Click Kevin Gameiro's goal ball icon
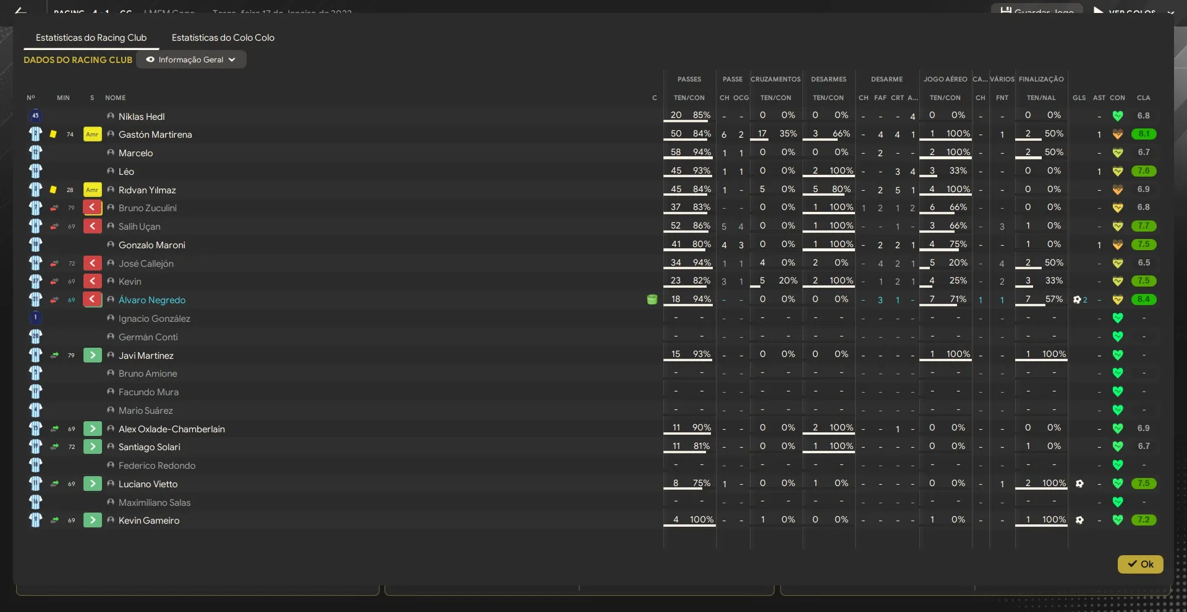The width and height of the screenshot is (1187, 612). point(1079,520)
